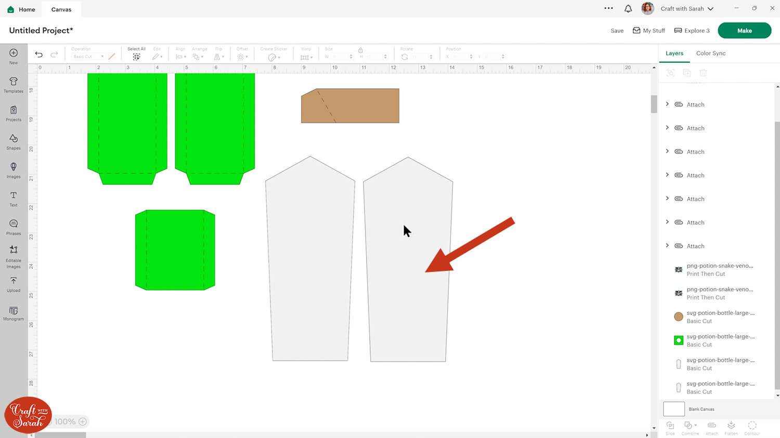This screenshot has height=438, width=780.
Task: Click the Operation line color swatch
Action: tap(112, 57)
